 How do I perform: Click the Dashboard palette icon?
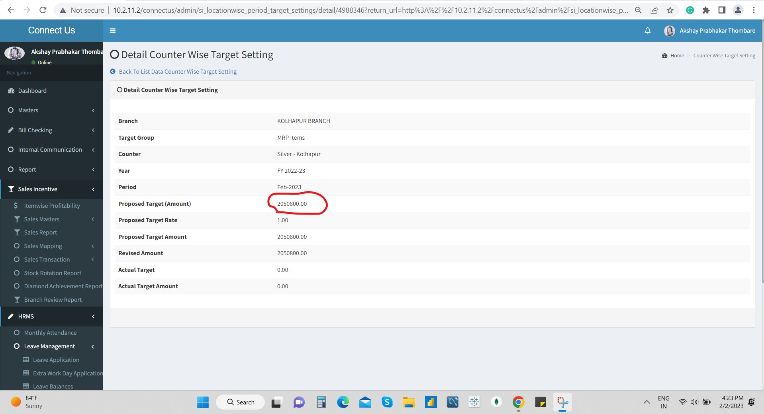pyautogui.click(x=11, y=91)
